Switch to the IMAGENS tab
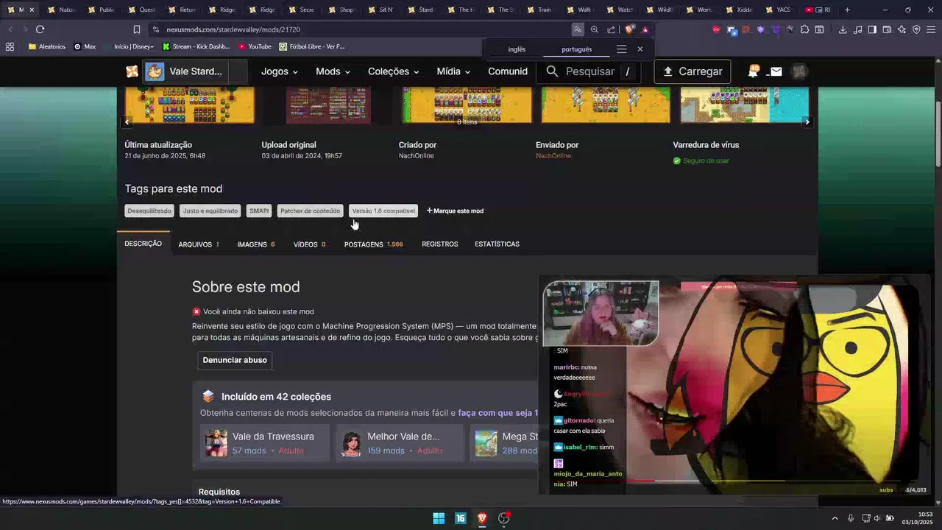Screen dimensions: 942x530 256,244
